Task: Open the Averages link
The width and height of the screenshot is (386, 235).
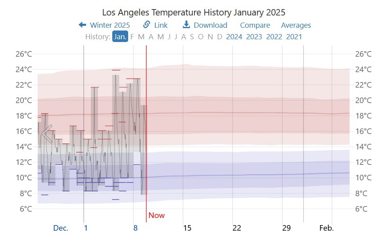Action: (x=296, y=25)
